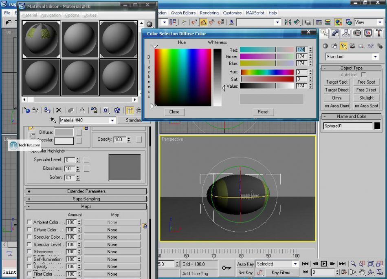Open the Utilities hammer panel
This screenshot has width=387, height=279.
tap(379, 33)
